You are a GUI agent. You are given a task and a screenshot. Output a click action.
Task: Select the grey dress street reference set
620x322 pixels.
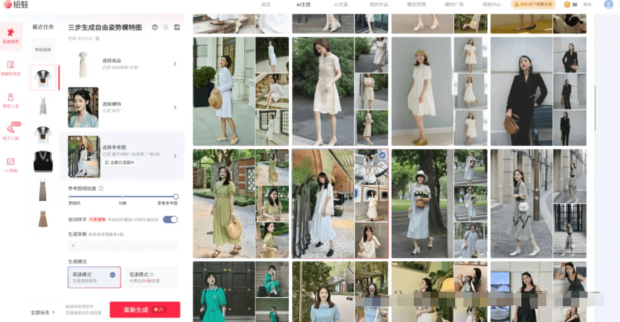[x=538, y=203]
